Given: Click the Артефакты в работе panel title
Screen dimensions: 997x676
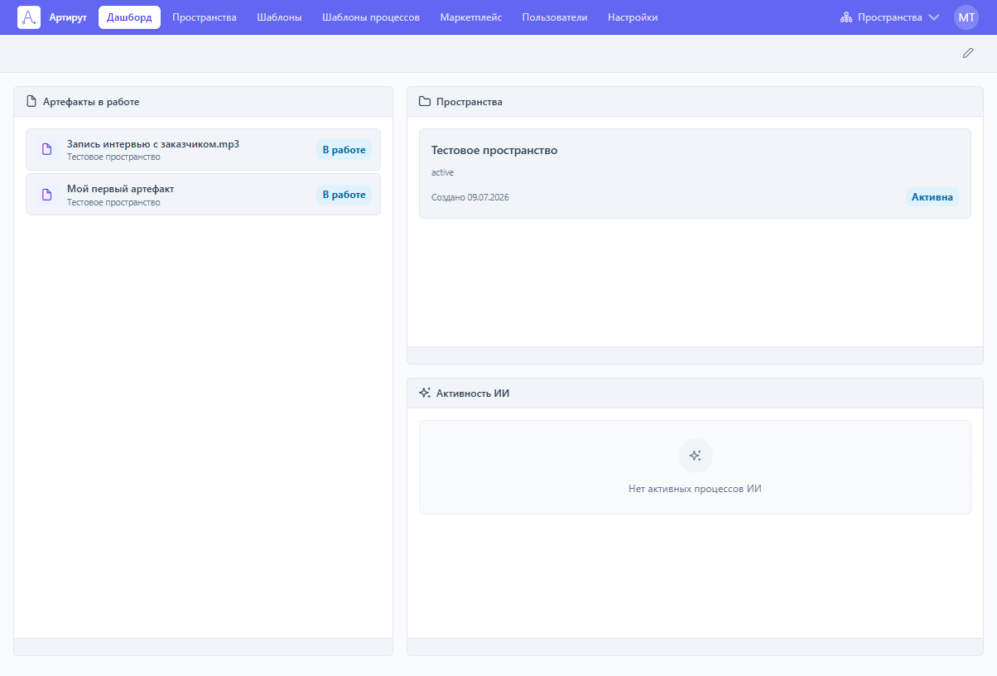Looking at the screenshot, I should click(91, 102).
